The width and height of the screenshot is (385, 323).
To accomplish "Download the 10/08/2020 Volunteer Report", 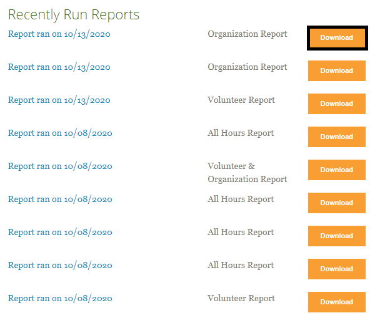I will pos(337,302).
